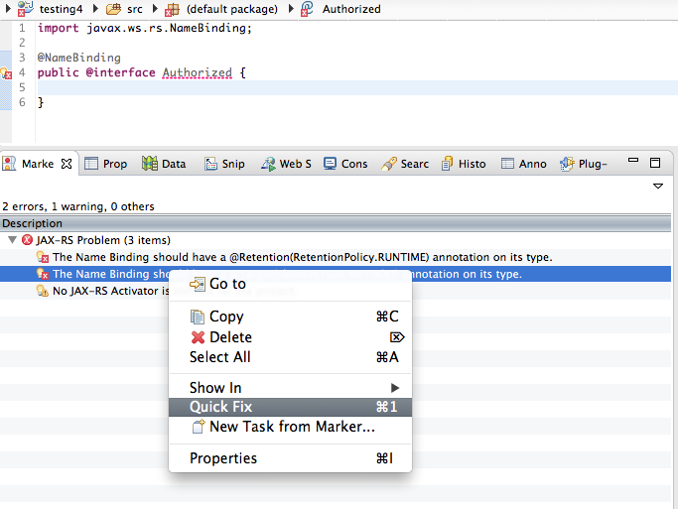Screen dimensions: 678x509
Task: Click the Description column header
Action: click(x=336, y=223)
